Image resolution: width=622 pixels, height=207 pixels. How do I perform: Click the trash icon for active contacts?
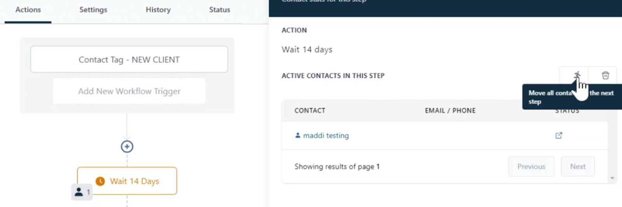point(605,75)
